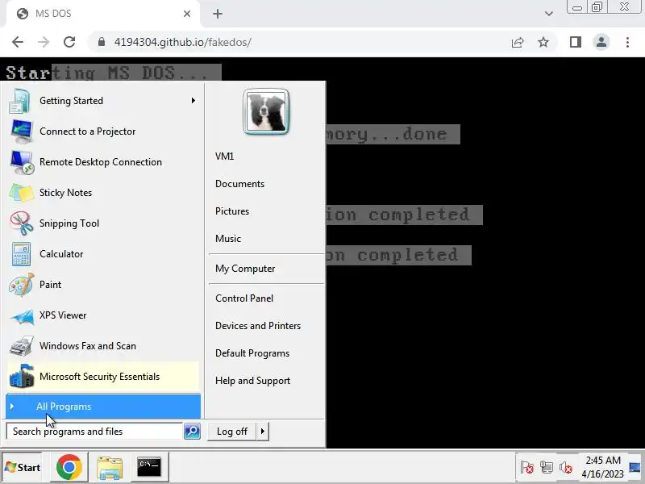
Task: Go forward in Chrome
Action: [44, 42]
